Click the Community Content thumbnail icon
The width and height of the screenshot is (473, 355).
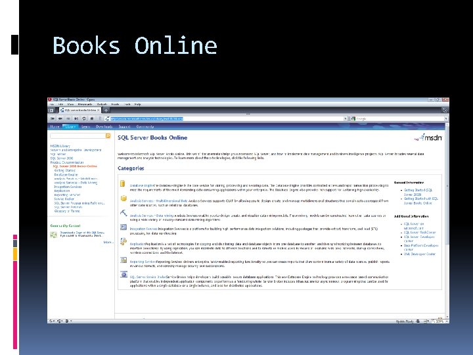[53, 235]
